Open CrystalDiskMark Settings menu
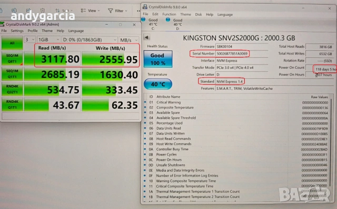This screenshot has width=337, height=209. pyautogui.click(x=17, y=30)
